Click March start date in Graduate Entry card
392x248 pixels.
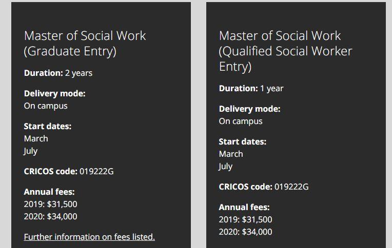pos(36,139)
